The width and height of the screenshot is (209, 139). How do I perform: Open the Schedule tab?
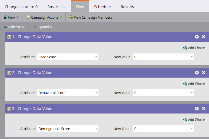[102, 7]
